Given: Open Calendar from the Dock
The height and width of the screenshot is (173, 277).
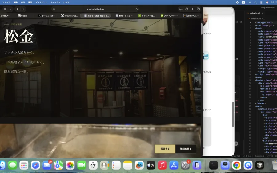Looking at the screenshot, I should [x=93, y=165].
